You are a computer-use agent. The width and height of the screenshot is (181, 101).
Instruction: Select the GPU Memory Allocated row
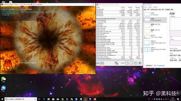(x=119, y=57)
